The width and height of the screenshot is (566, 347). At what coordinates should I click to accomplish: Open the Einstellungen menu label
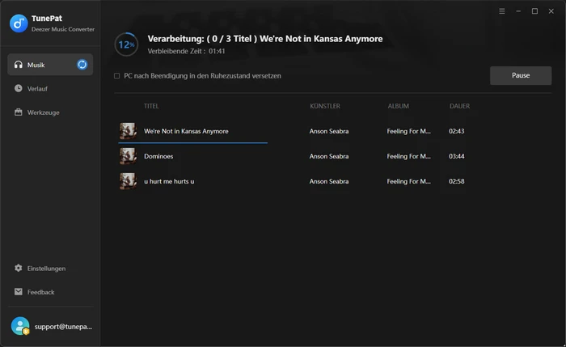[47, 269]
